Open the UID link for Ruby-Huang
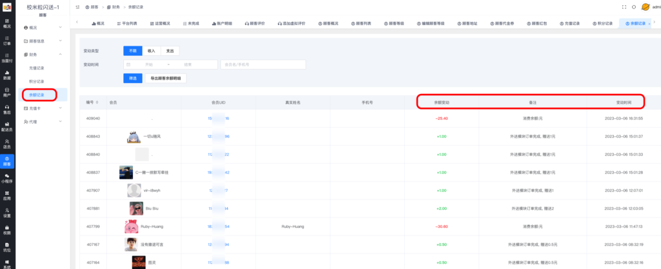This screenshot has width=661, height=269. (219, 227)
